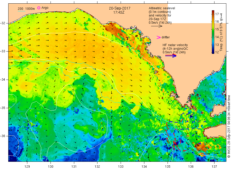This screenshot has width=232, height=170.
Task: Click the longitude axis label 135
Action: click(x=168, y=167)
